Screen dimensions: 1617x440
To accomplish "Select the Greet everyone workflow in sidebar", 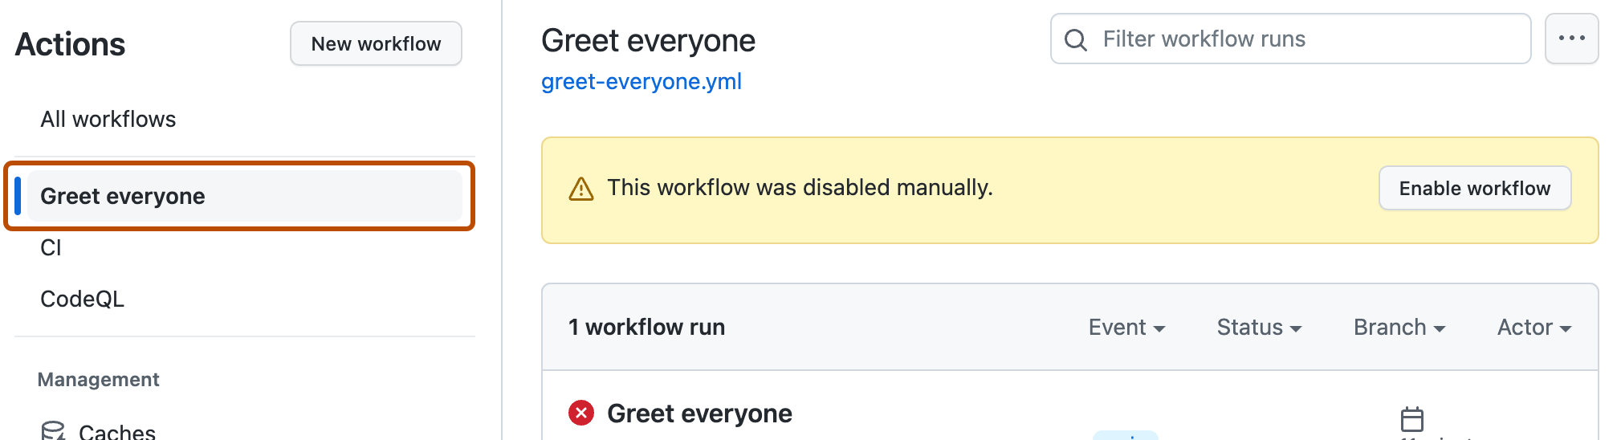I will point(123,197).
